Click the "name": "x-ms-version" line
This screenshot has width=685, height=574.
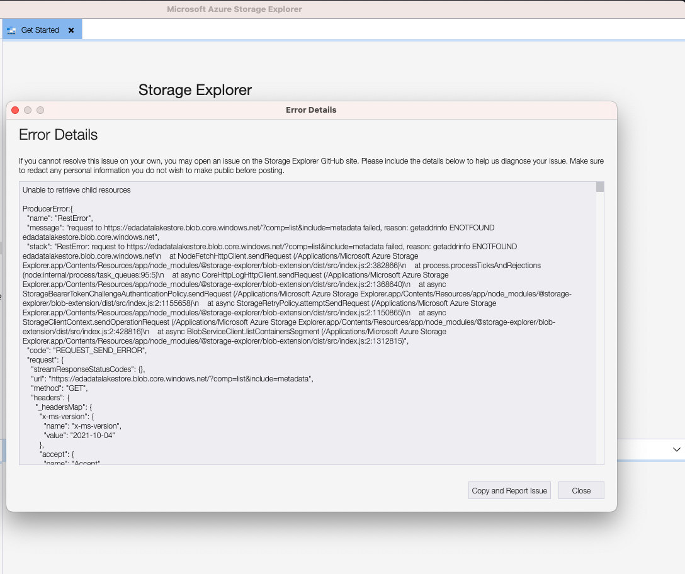pyautogui.click(x=82, y=426)
